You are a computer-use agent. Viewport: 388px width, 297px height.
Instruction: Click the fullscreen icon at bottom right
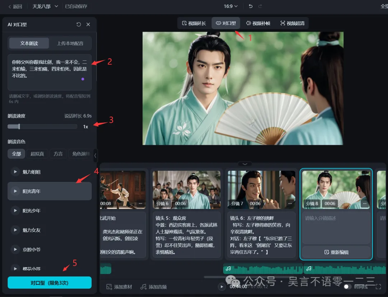(x=378, y=287)
